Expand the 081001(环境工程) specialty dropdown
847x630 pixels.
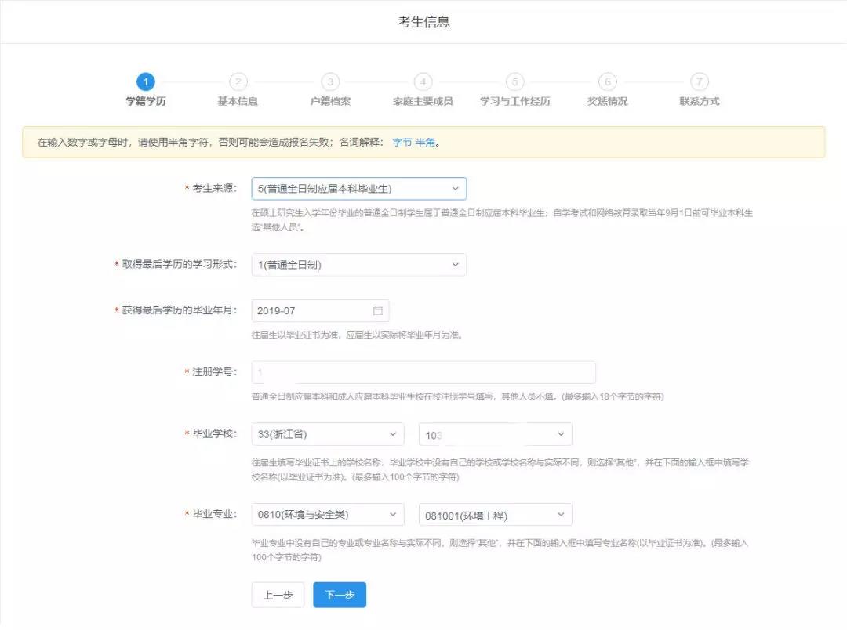pyautogui.click(x=494, y=514)
